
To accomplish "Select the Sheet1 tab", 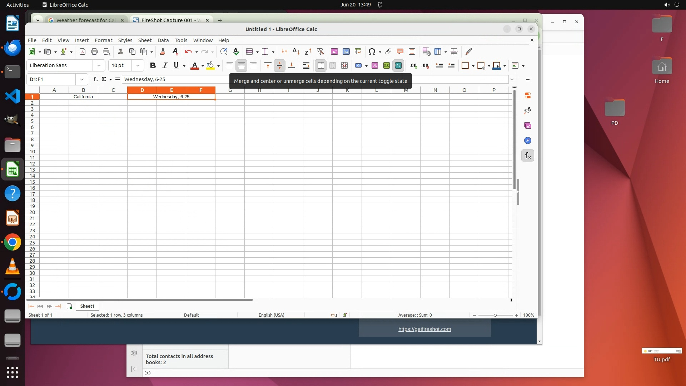I will tap(87, 306).
